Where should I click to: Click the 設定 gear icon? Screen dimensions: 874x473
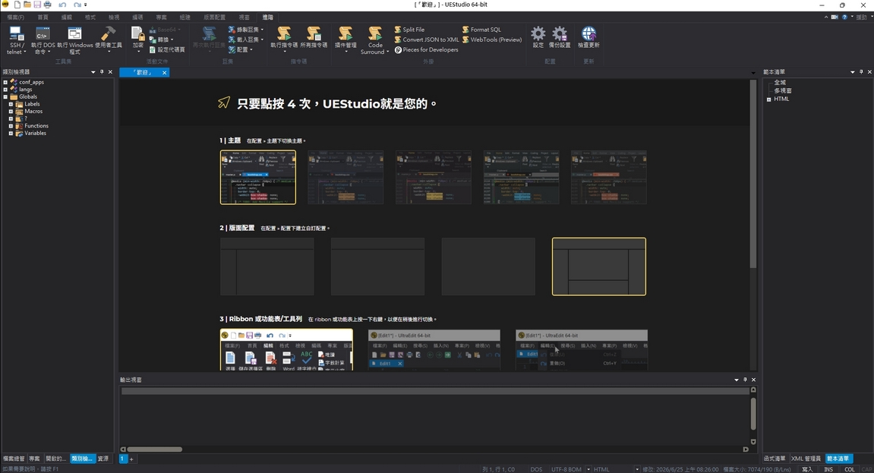pyautogui.click(x=538, y=38)
